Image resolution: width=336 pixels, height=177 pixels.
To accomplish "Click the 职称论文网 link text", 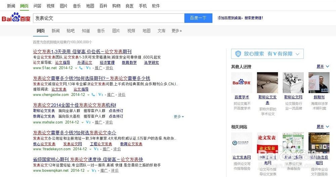I will pyautogui.click(x=293, y=97).
